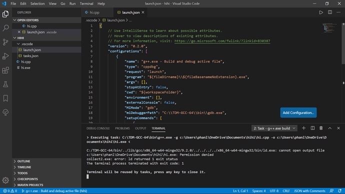This screenshot has width=345, height=194.
Task: Open the Selection menu
Action: (x=37, y=3)
